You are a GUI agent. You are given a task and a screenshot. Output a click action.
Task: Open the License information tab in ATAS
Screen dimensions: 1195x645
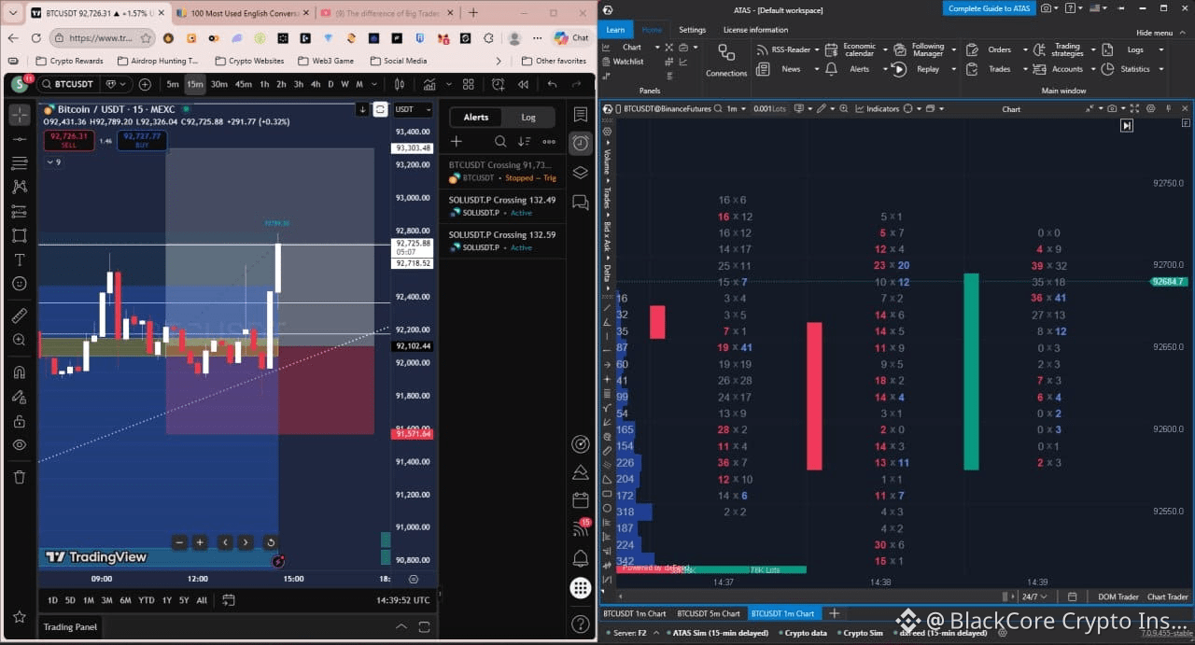[x=755, y=30]
